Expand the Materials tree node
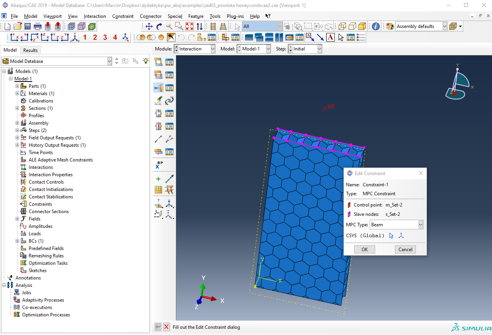Image resolution: width=492 pixels, height=335 pixels. (x=17, y=94)
